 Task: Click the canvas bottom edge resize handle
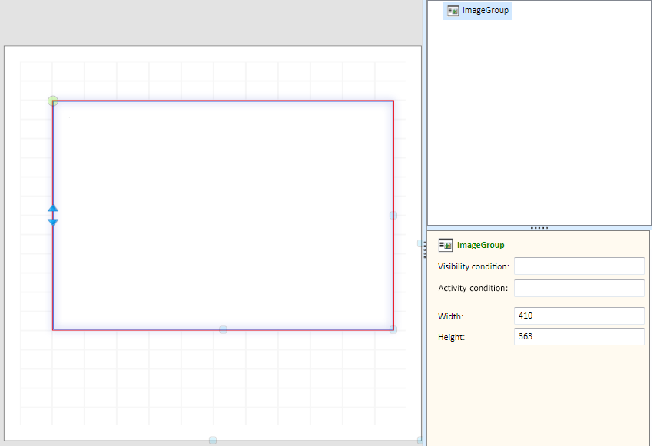click(213, 440)
